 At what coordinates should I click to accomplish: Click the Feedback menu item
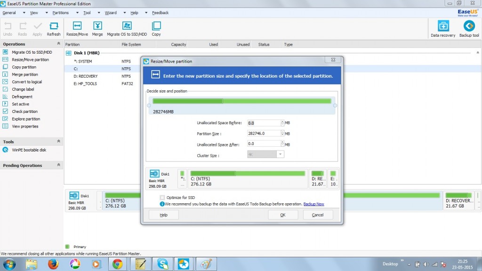160,13
